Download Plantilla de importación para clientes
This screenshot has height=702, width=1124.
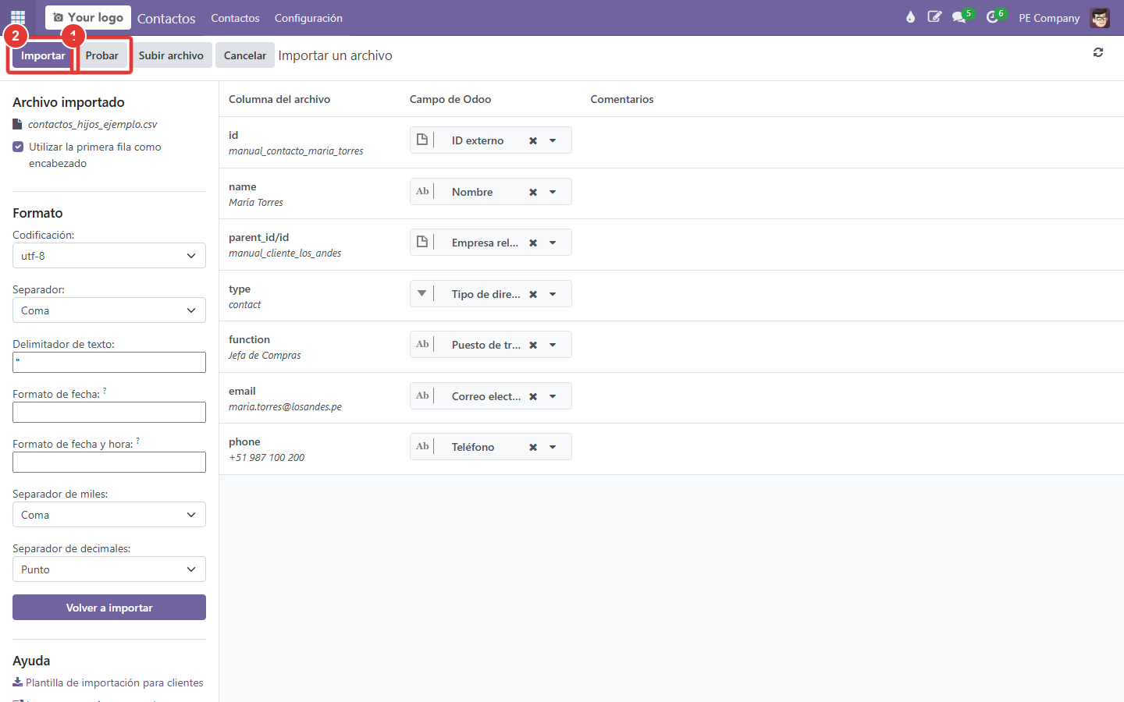pos(108,682)
